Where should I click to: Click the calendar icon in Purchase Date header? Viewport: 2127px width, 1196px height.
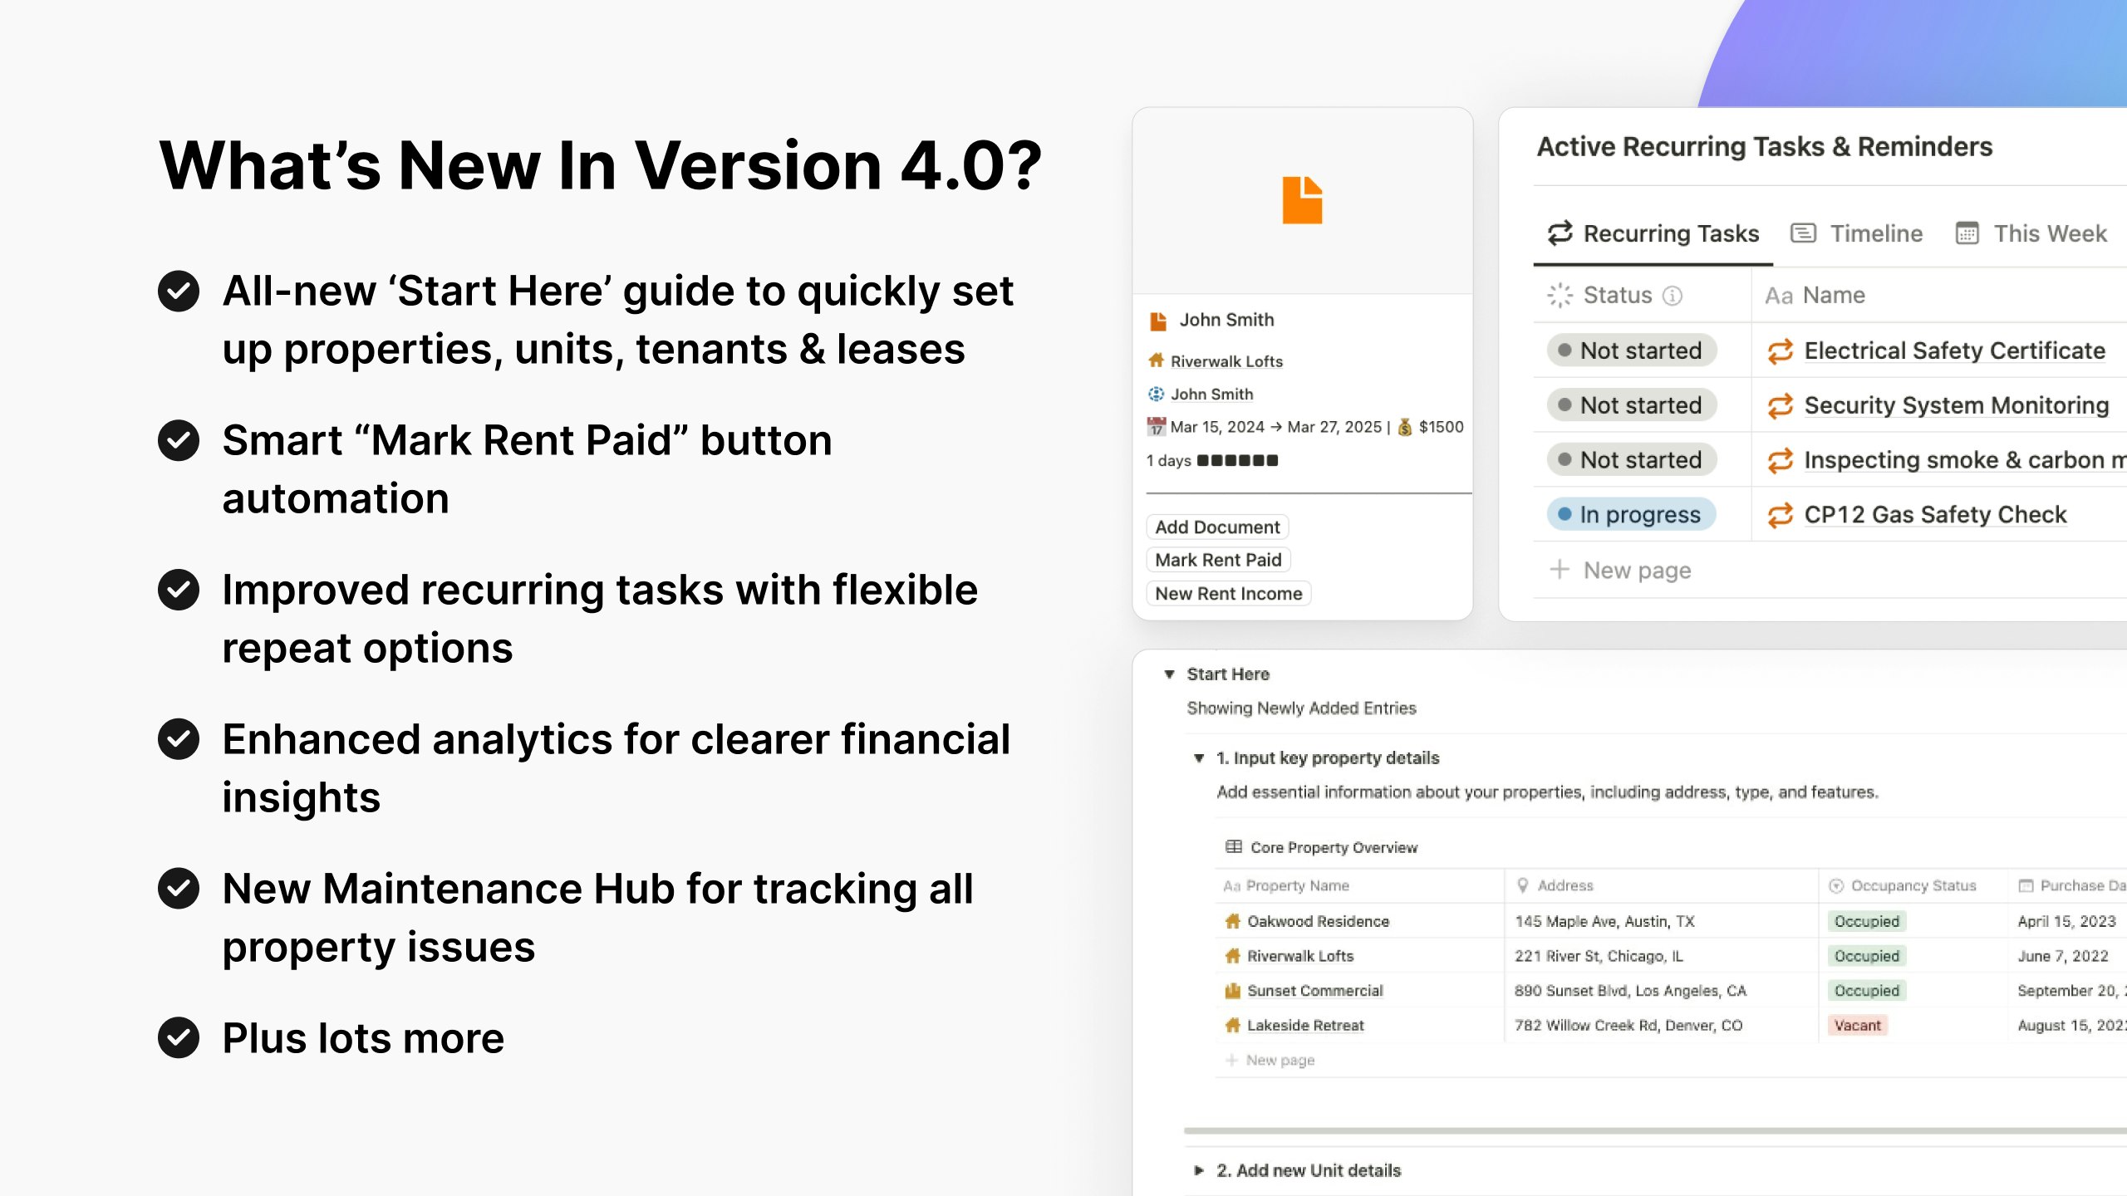2026,885
